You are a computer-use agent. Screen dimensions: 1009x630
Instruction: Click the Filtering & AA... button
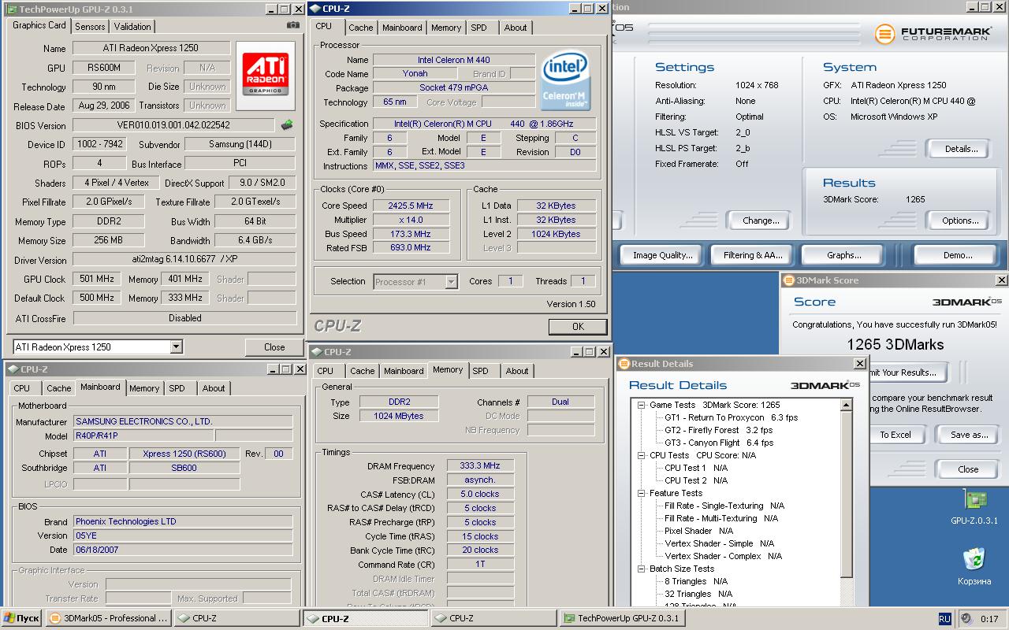(x=753, y=255)
